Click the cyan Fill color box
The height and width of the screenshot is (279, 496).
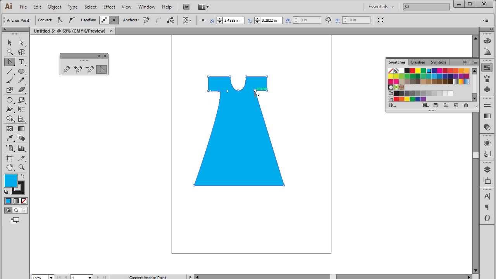coord(11,181)
